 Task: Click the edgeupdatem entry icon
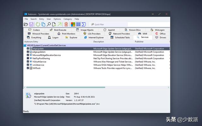click(31, 52)
